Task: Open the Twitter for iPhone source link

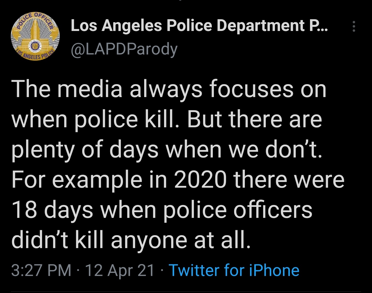Action: pos(234,270)
